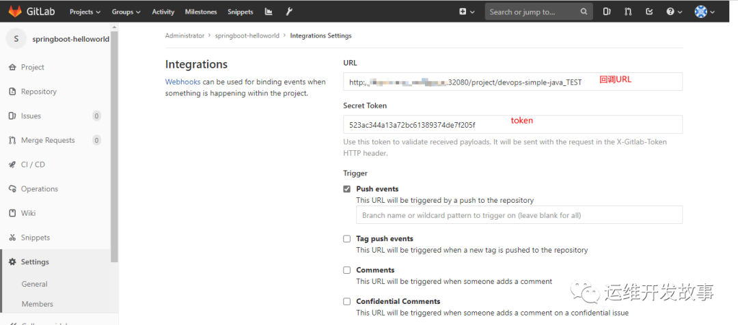Follow the Webhooks link
The height and width of the screenshot is (325, 738).
click(x=182, y=82)
